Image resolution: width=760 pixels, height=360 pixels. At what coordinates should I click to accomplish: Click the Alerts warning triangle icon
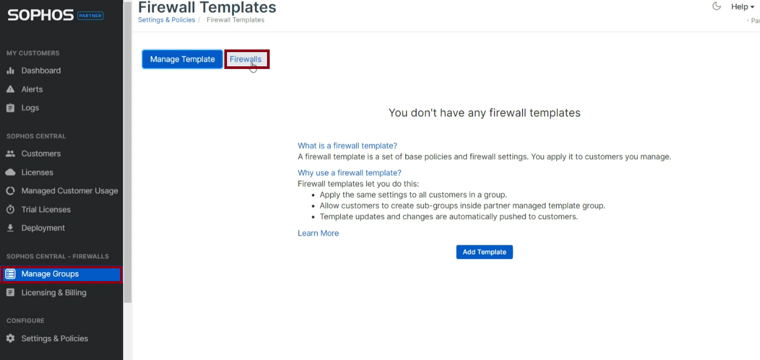(x=10, y=89)
